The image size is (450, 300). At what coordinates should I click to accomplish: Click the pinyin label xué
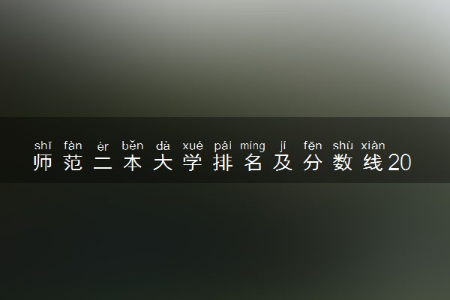[x=193, y=145]
